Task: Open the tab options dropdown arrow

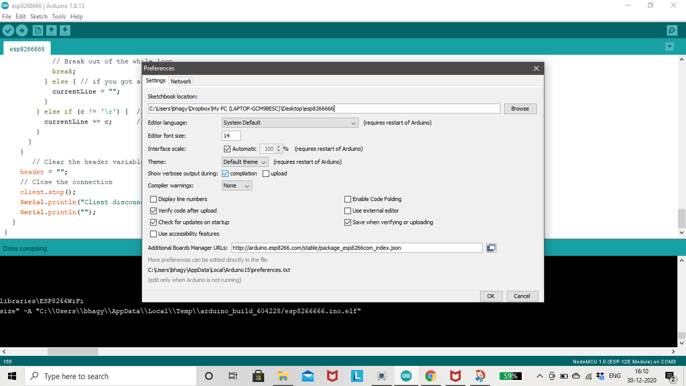Action: pyautogui.click(x=669, y=46)
